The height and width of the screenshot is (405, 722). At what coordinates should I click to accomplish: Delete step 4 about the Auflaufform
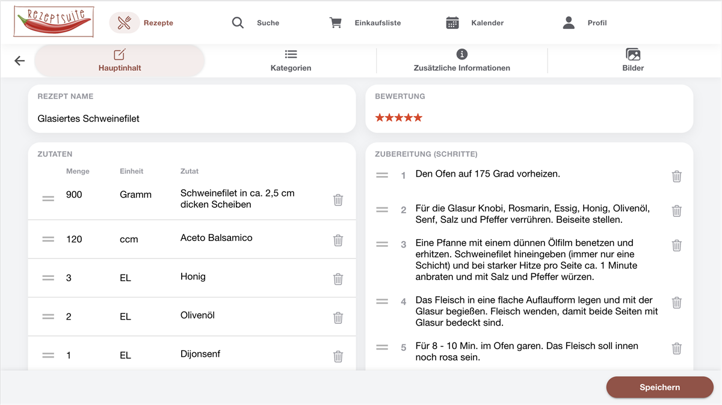point(677,302)
